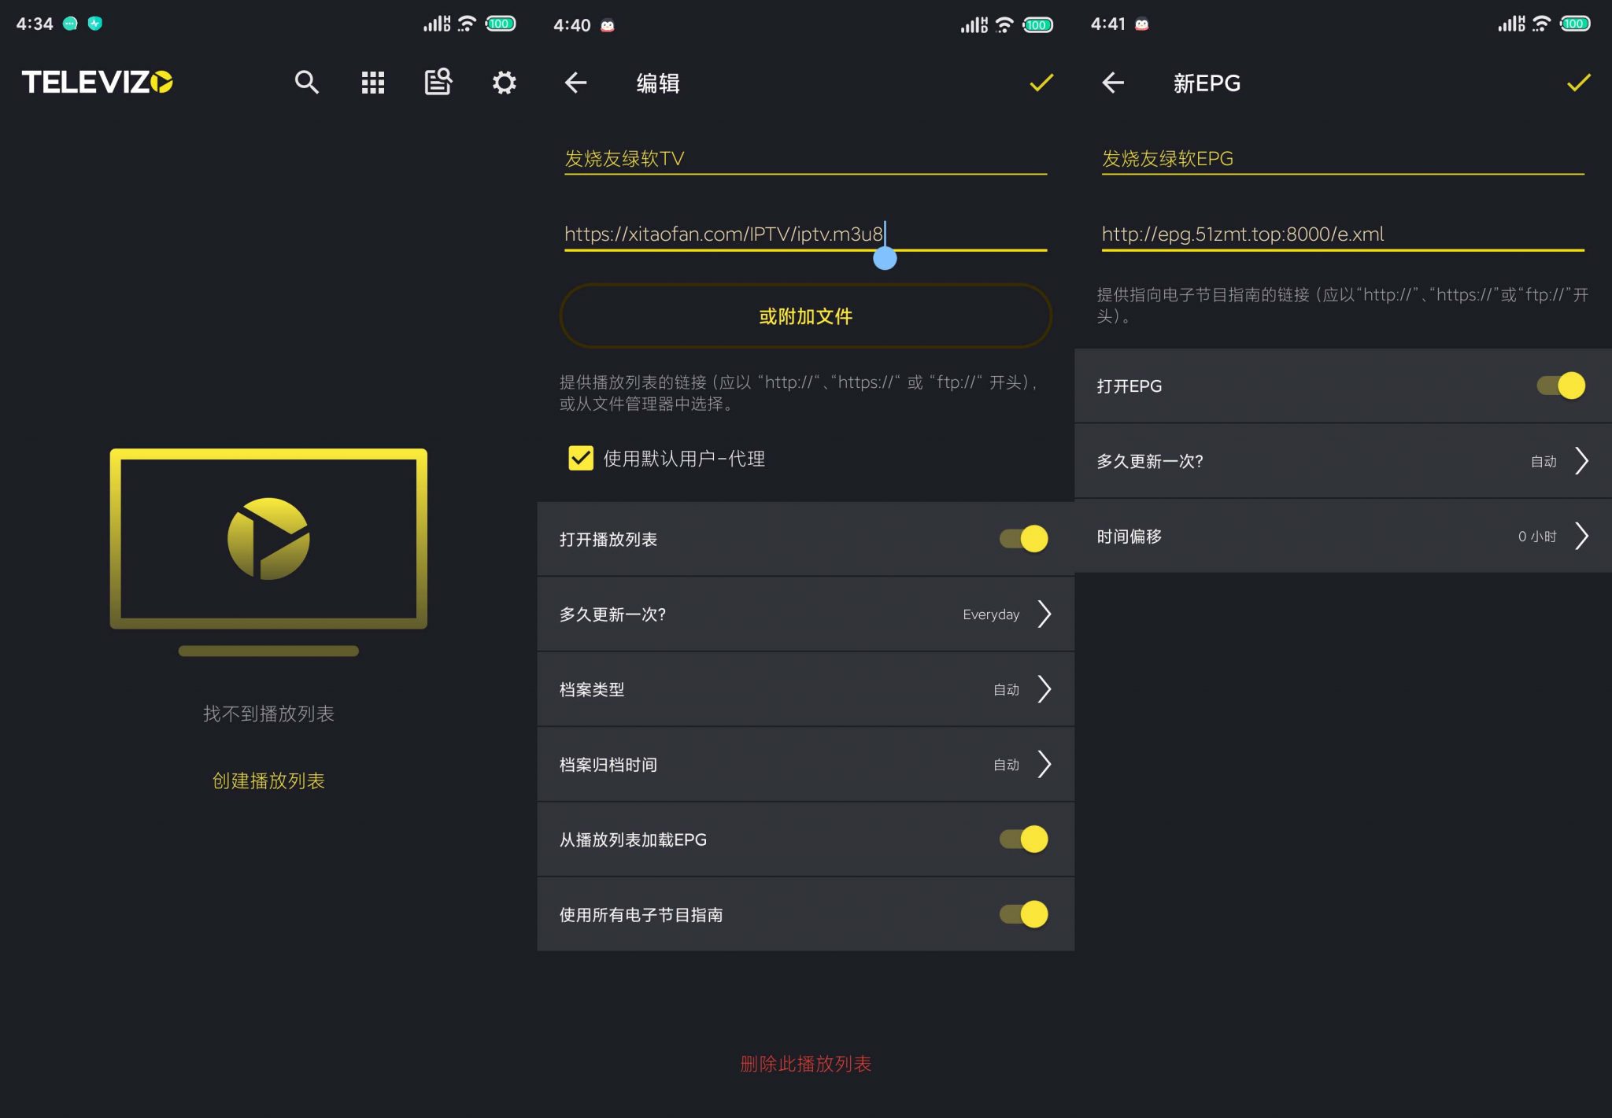Confirm edits with 编辑 checkmark
The height and width of the screenshot is (1118, 1612).
click(x=1041, y=83)
